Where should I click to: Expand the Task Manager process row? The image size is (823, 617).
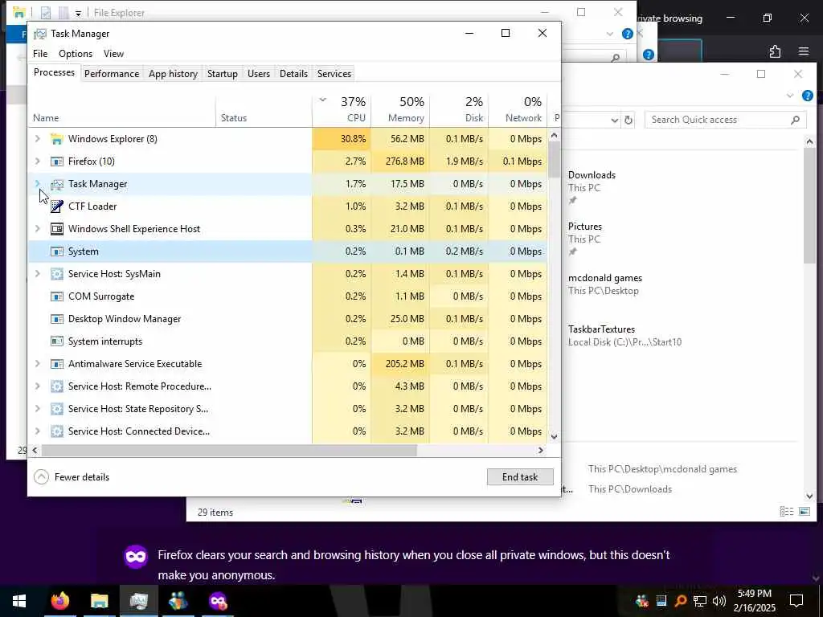(x=37, y=184)
